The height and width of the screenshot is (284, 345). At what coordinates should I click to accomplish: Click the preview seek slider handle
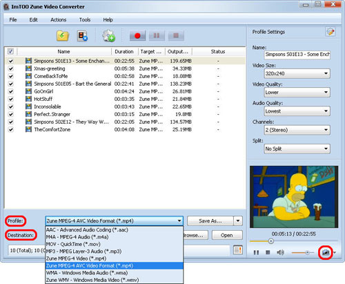[x=271, y=241]
